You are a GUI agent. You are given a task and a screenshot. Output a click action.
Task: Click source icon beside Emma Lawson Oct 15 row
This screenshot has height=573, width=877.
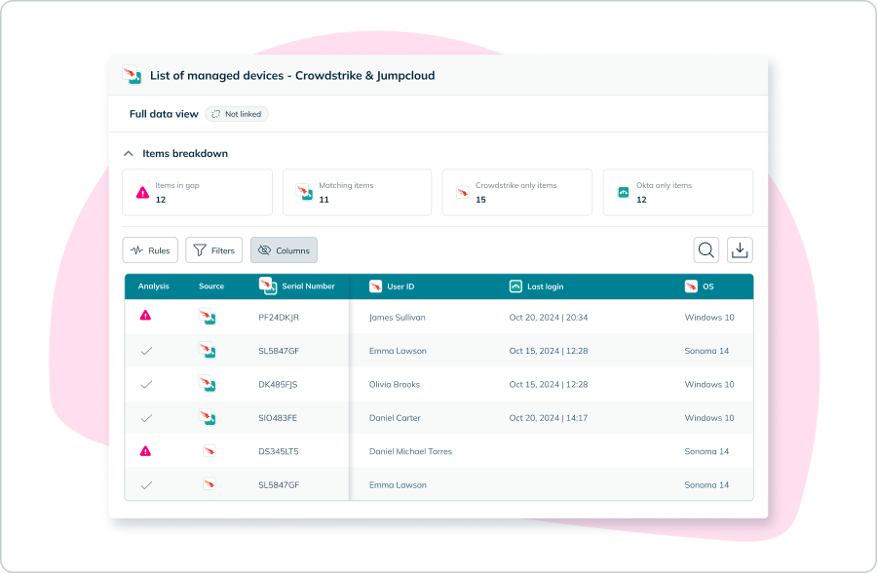tap(207, 350)
